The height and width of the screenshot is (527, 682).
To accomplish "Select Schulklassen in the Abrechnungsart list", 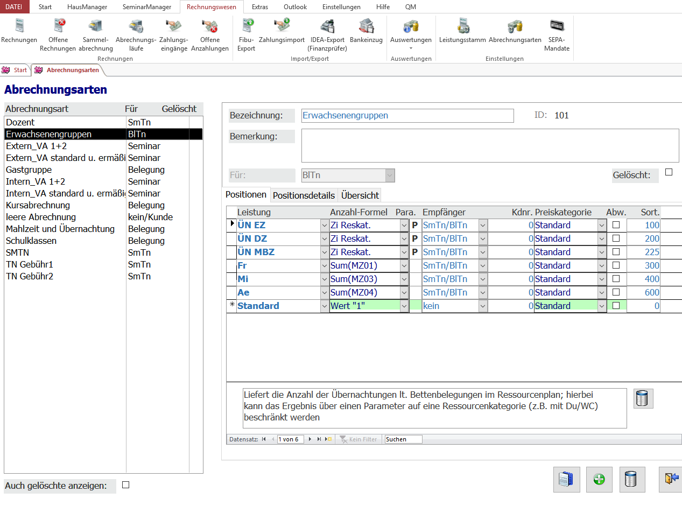I will pyautogui.click(x=31, y=241).
